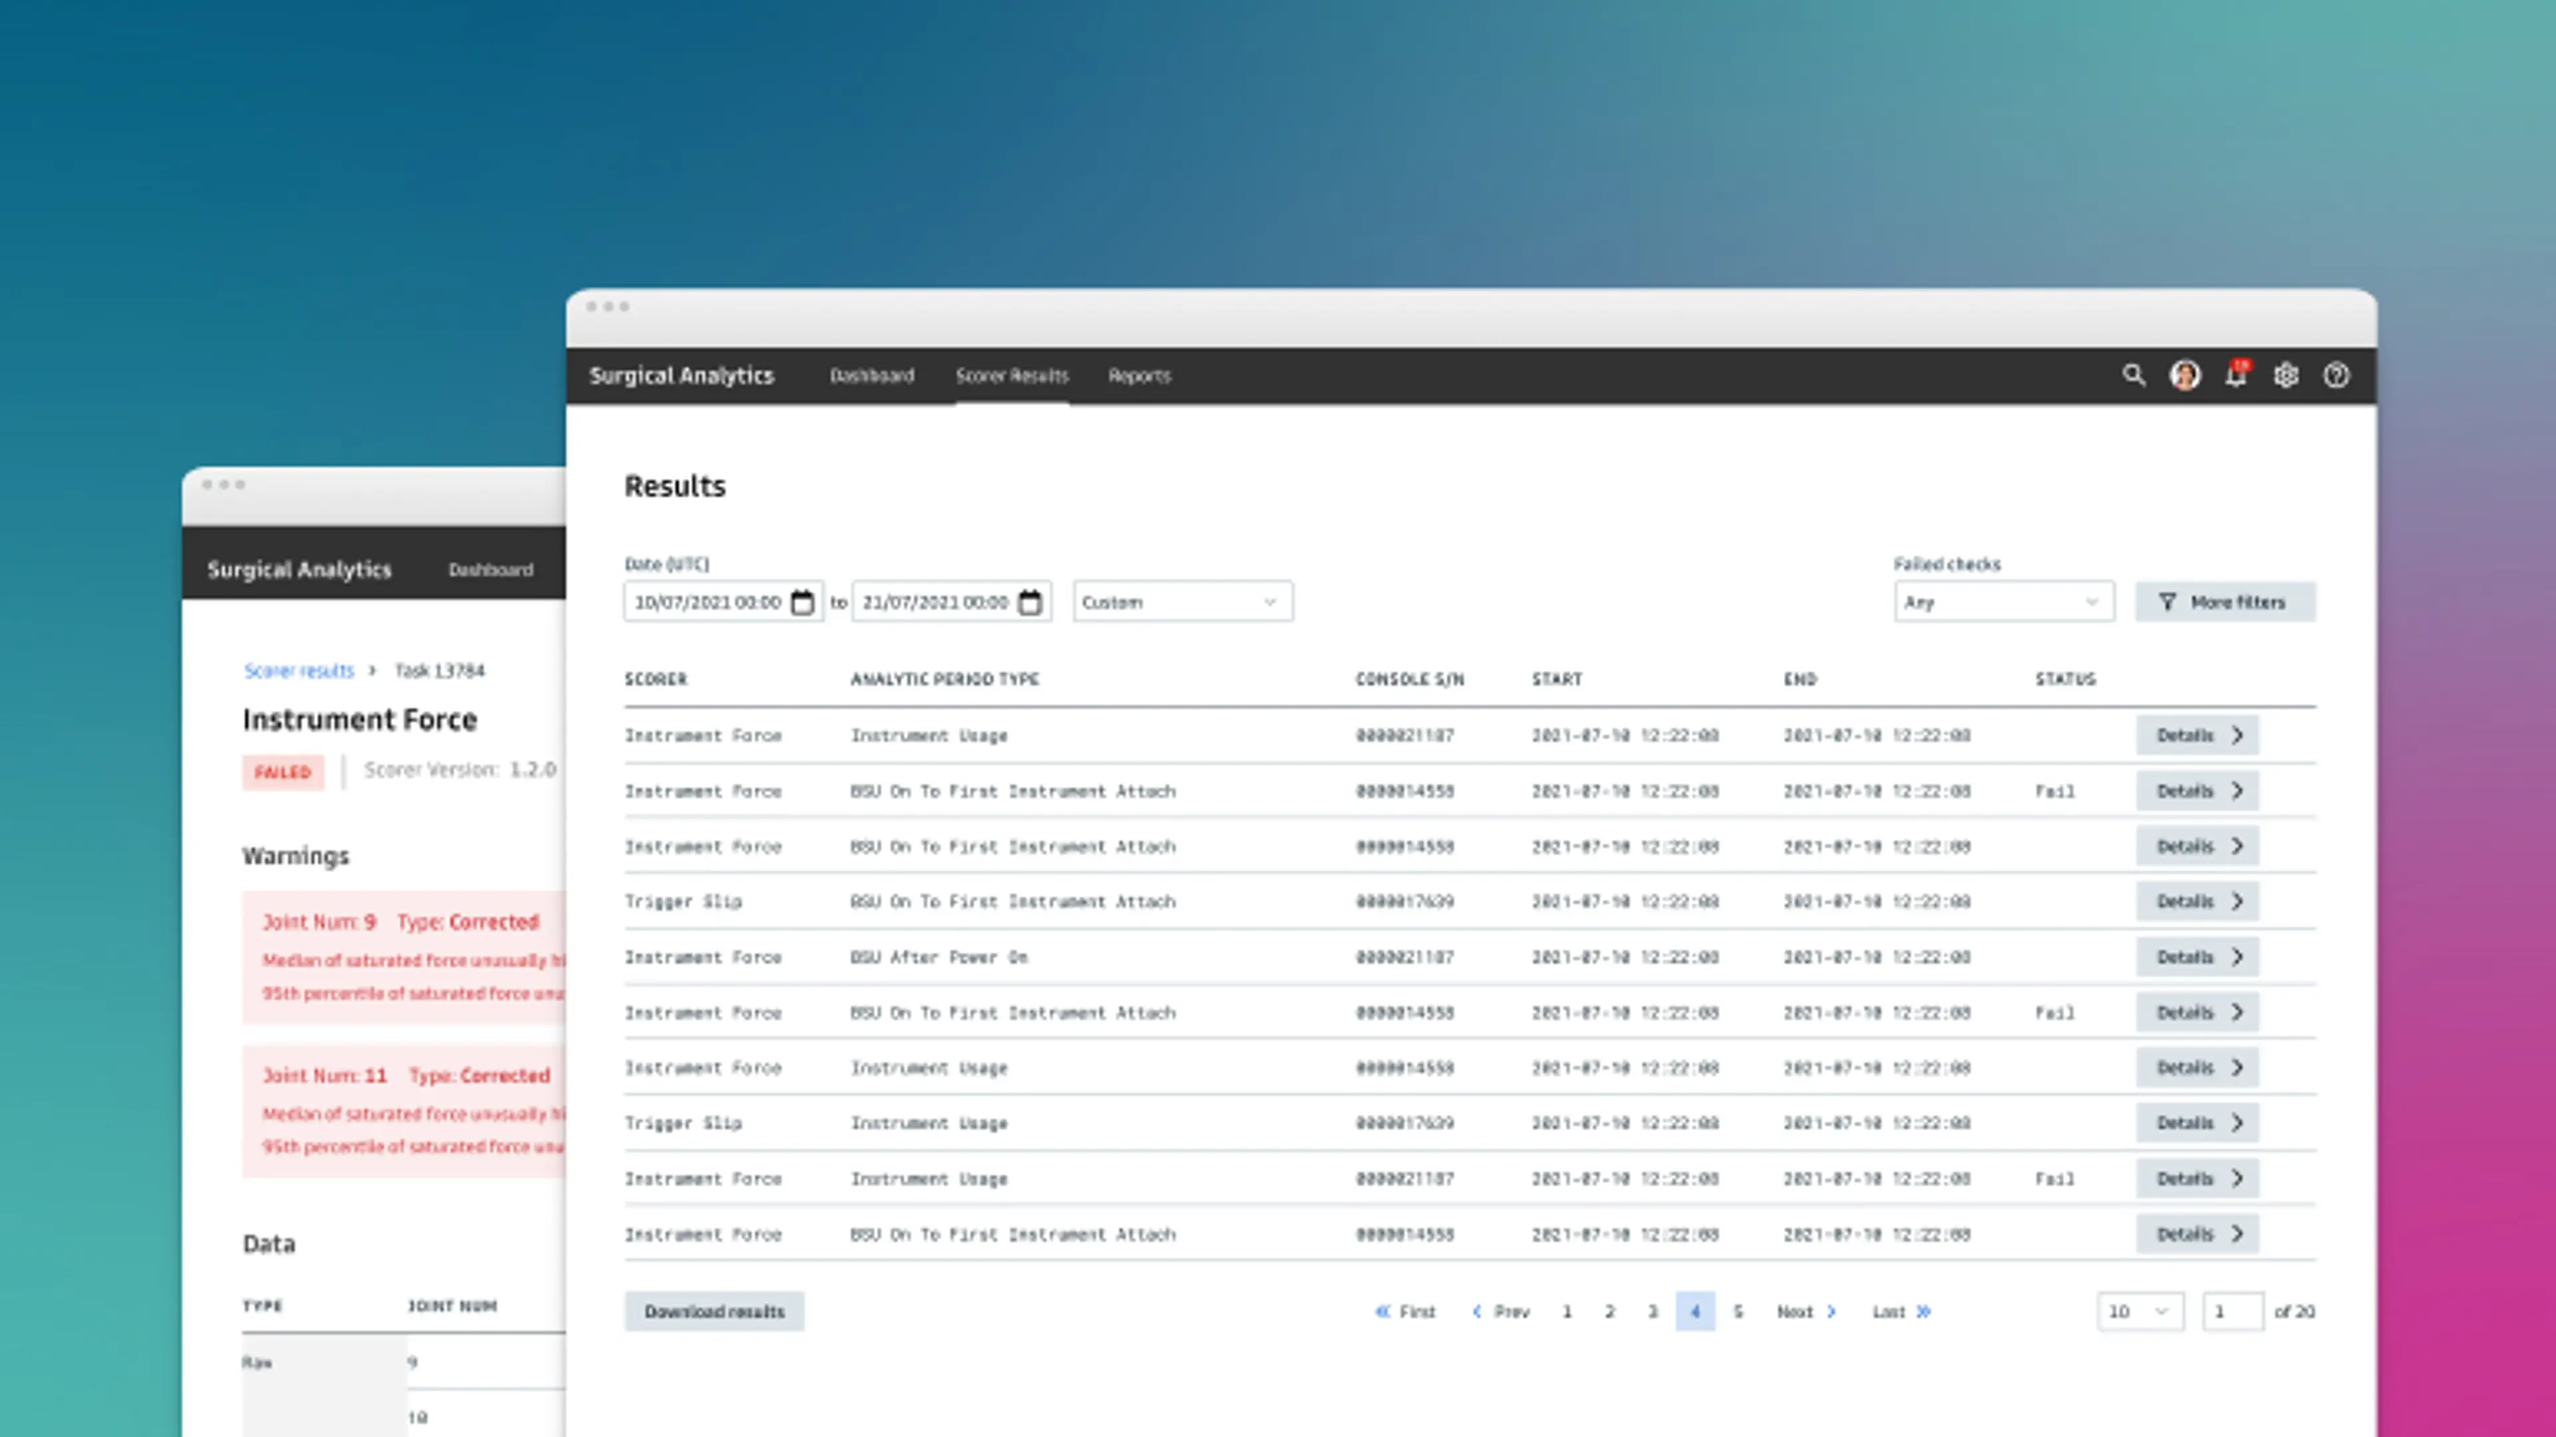Expand the Custom date range dropdown

tap(1181, 602)
